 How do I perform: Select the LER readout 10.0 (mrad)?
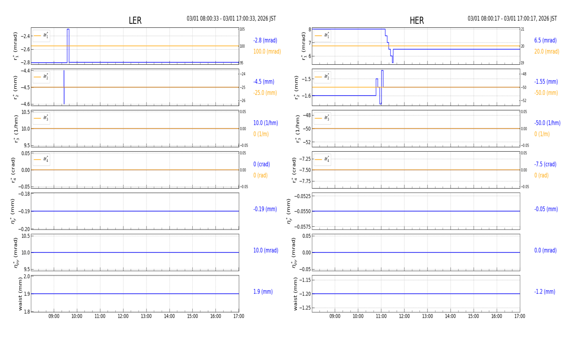(x=266, y=251)
